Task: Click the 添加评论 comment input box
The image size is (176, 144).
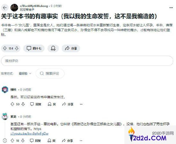Action: (87, 61)
